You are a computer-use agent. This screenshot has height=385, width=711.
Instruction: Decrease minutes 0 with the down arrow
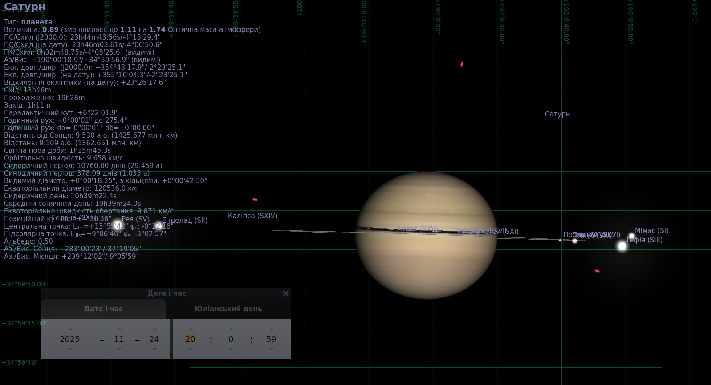pyautogui.click(x=231, y=349)
